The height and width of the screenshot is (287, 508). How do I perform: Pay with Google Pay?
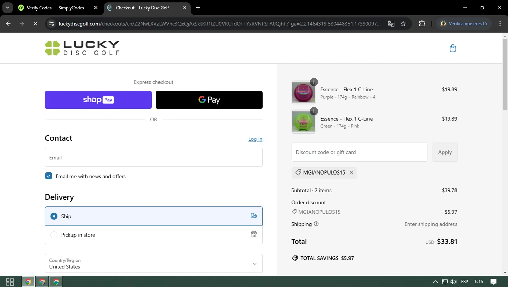tap(209, 100)
